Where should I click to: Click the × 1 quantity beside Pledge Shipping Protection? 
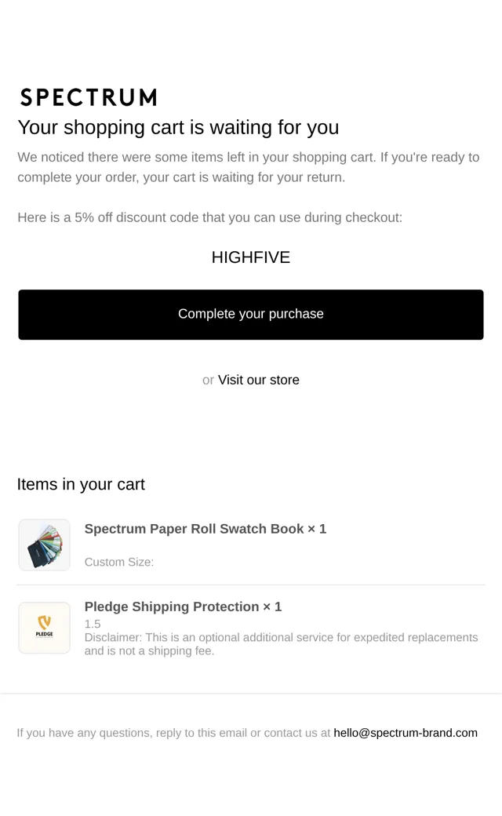(x=272, y=607)
